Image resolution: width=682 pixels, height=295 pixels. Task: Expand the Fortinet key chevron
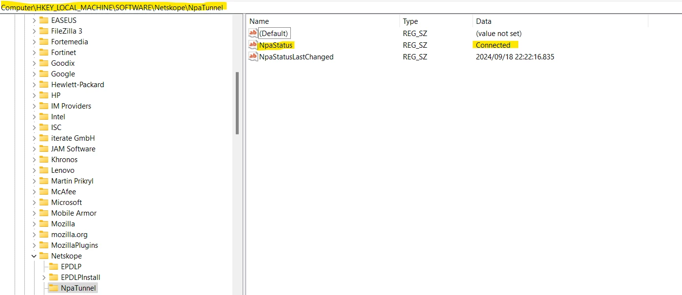pos(34,53)
